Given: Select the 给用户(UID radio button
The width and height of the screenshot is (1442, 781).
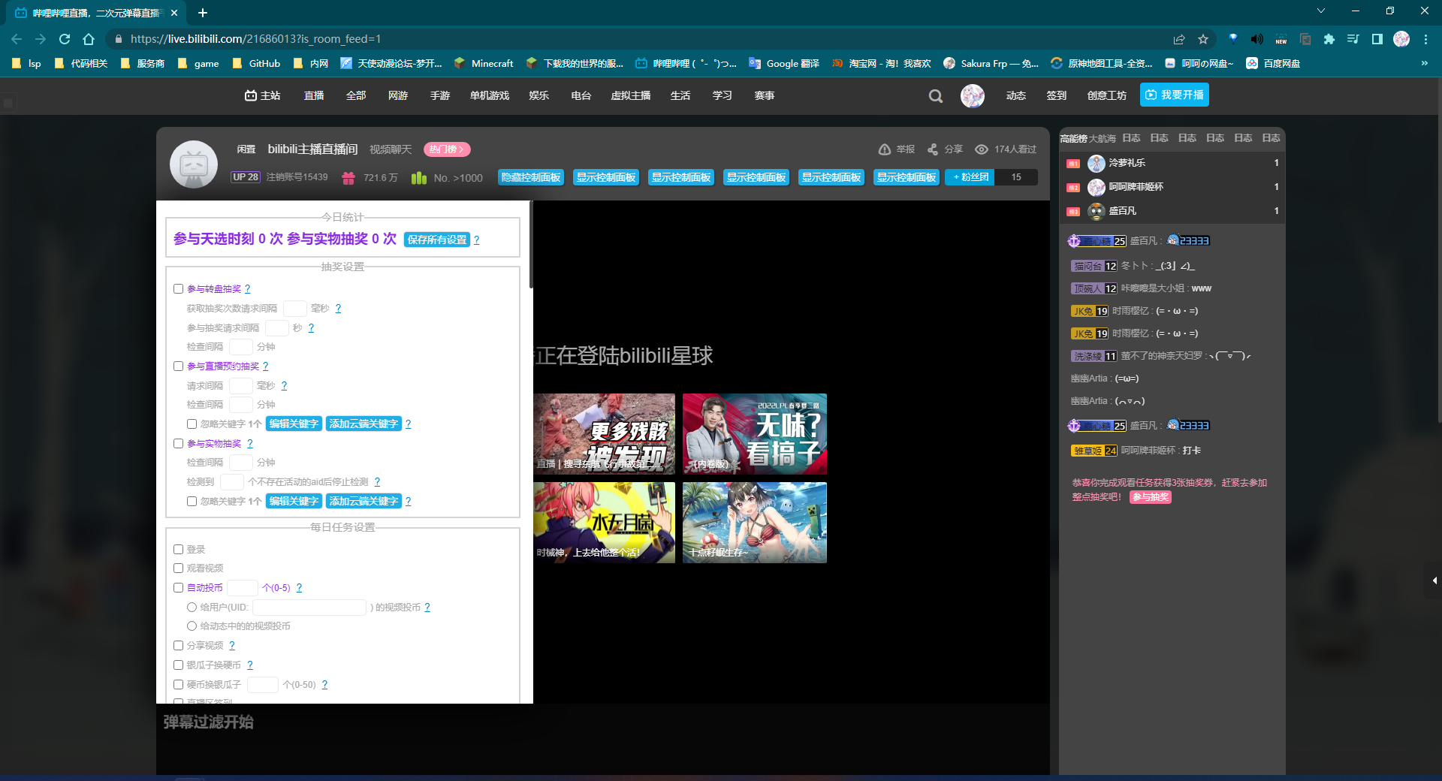Looking at the screenshot, I should point(192,607).
